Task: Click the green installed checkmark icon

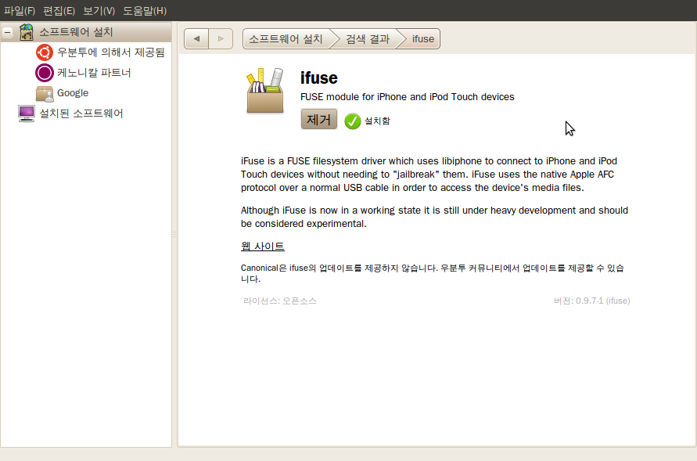Action: (x=353, y=121)
